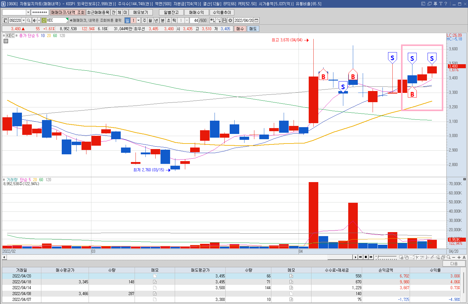This screenshot has height=304, width=468.
Task: Click the candle count field showing 44
Action: (x=194, y=20)
